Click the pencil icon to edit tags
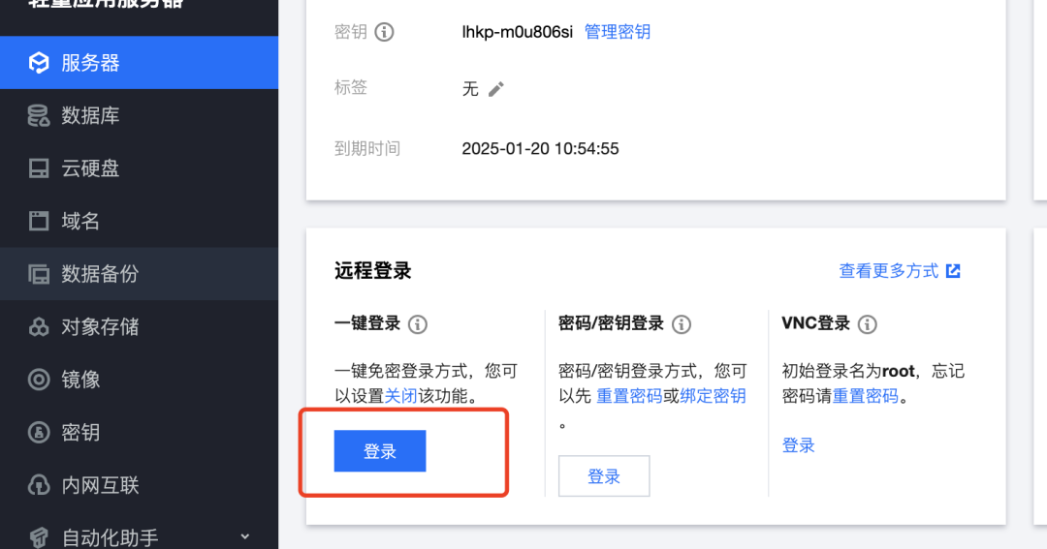This screenshot has height=549, width=1047. (496, 89)
